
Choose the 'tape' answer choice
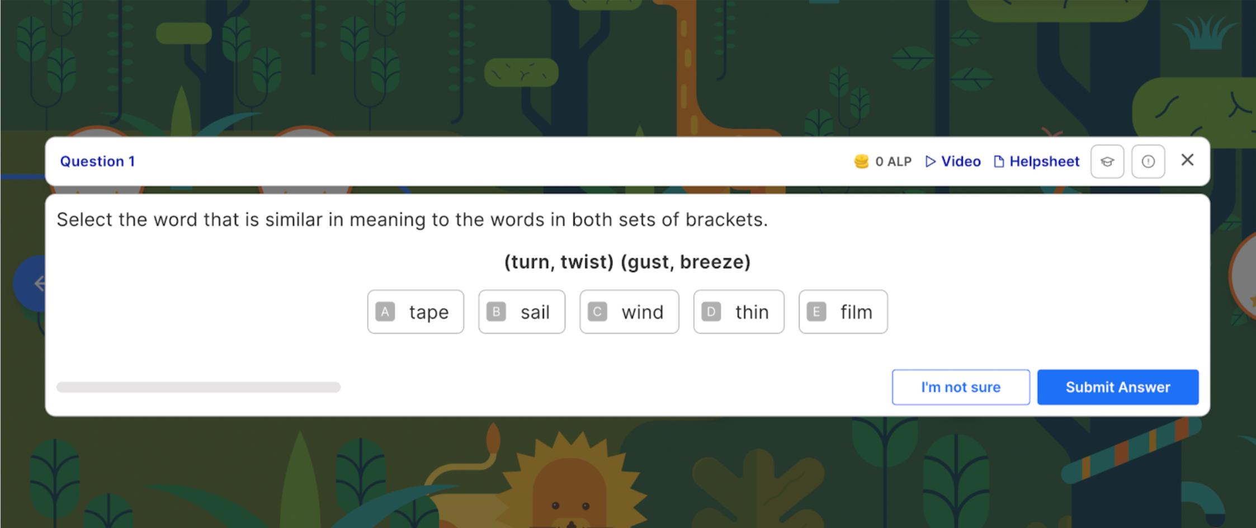pyautogui.click(x=415, y=312)
